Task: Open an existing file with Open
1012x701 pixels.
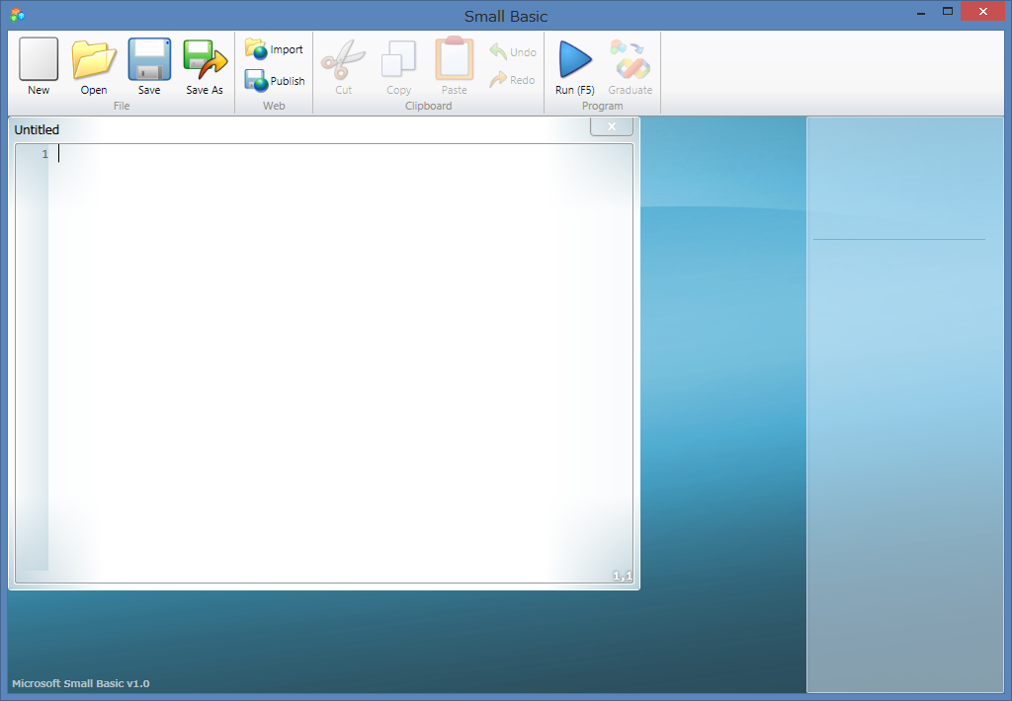Action: [94, 66]
